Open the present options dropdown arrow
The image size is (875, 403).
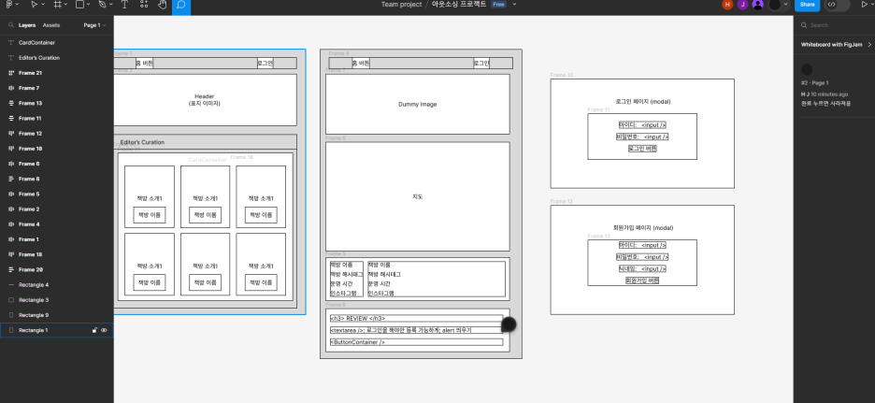coord(873,5)
